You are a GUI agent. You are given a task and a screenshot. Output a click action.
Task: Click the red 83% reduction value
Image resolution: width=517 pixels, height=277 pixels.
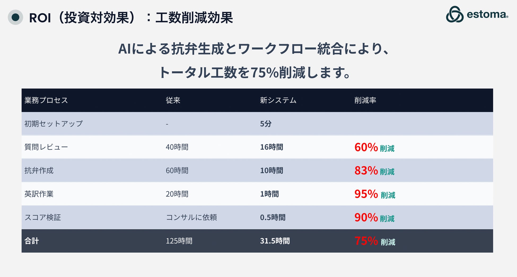(366, 171)
